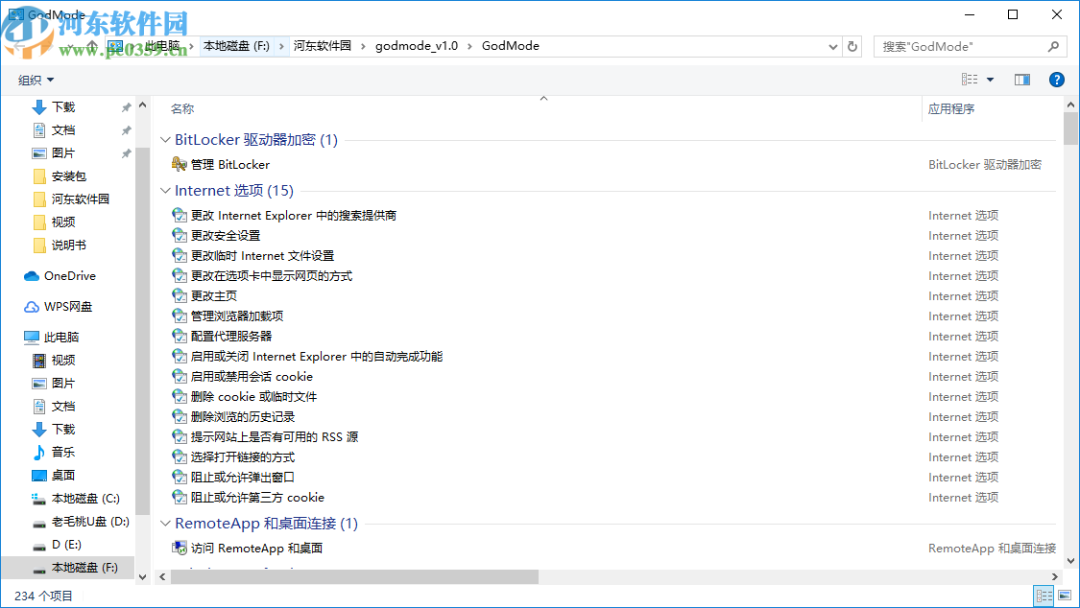
Task: Collapse the Internet 选项 (15) section
Action: (x=165, y=191)
